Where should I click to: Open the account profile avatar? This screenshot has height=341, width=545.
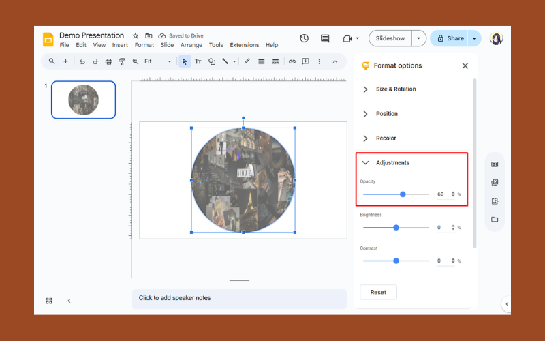pos(496,38)
